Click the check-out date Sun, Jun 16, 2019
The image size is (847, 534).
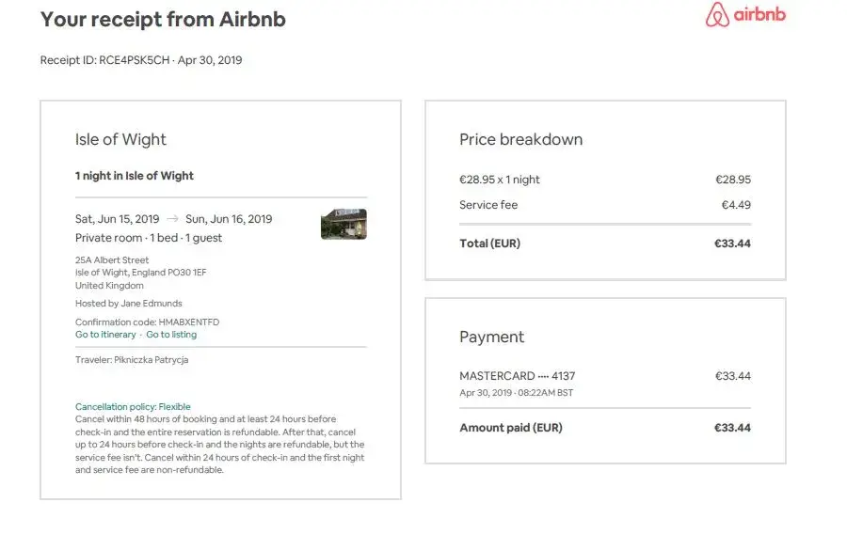pos(229,219)
